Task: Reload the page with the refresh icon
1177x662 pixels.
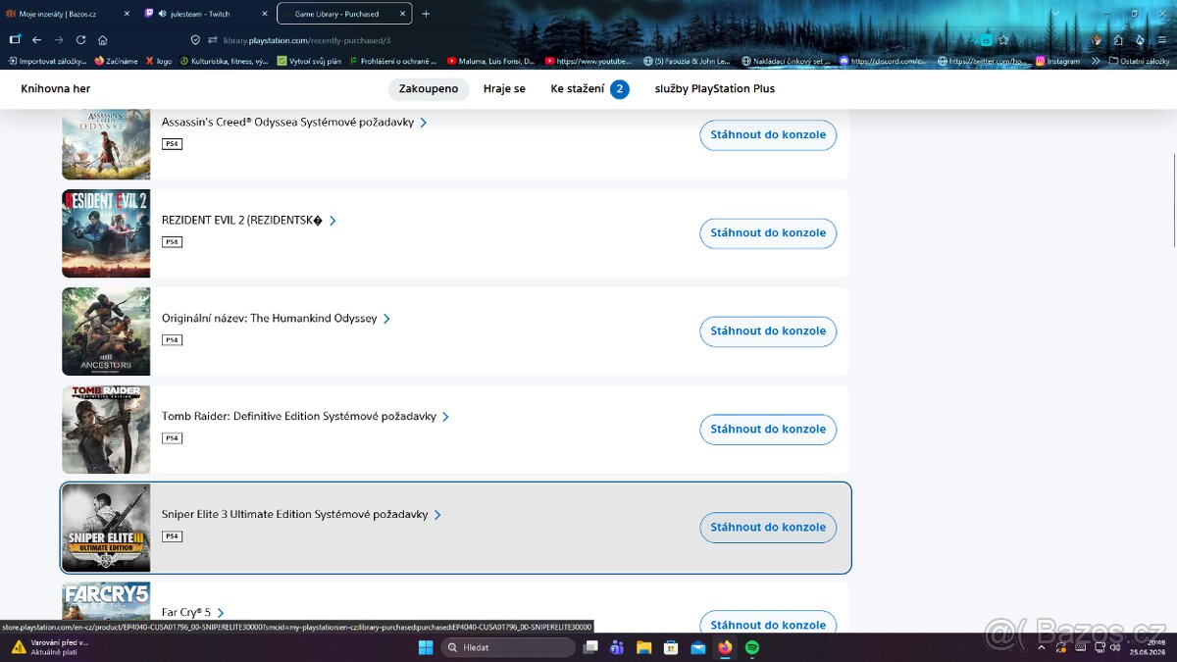Action: click(80, 40)
